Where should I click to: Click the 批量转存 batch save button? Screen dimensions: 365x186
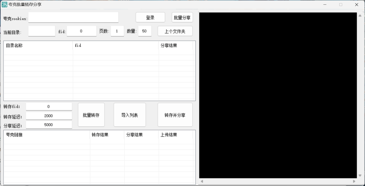pyautogui.click(x=91, y=115)
